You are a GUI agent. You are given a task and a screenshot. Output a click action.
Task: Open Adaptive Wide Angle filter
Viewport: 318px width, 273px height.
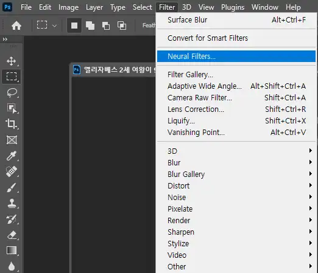[x=236, y=86]
